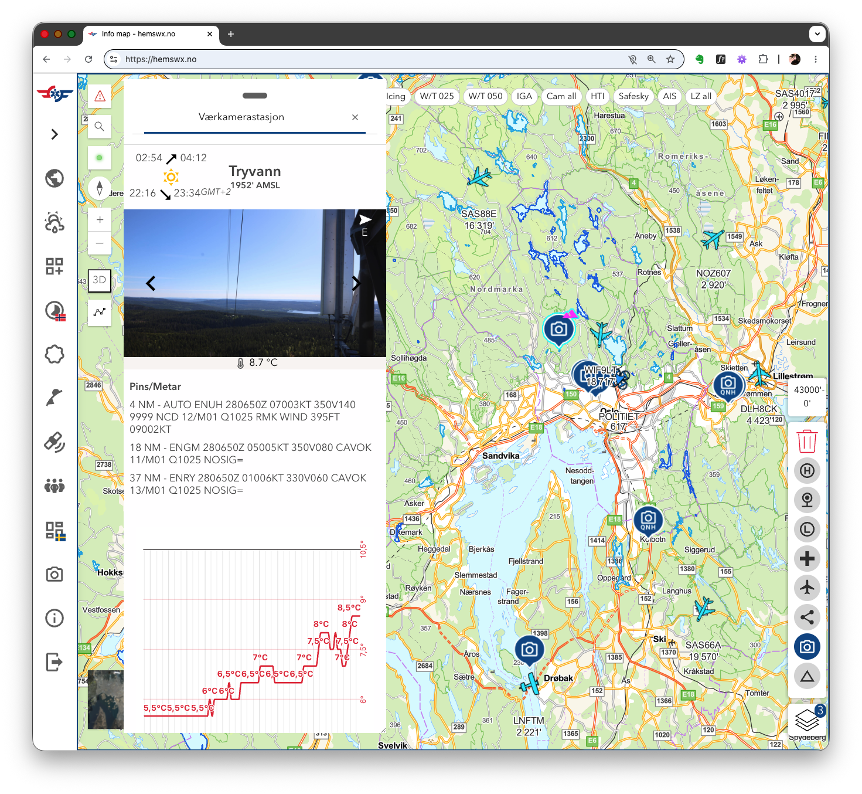Click the share button in right toolbar
The image size is (862, 794).
pos(807,617)
